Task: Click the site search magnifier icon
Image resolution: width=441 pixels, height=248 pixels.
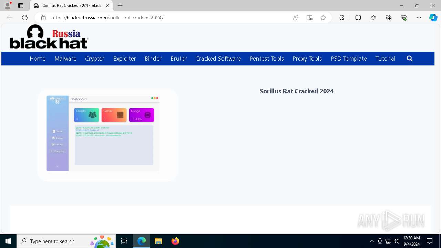Action: pos(410,59)
